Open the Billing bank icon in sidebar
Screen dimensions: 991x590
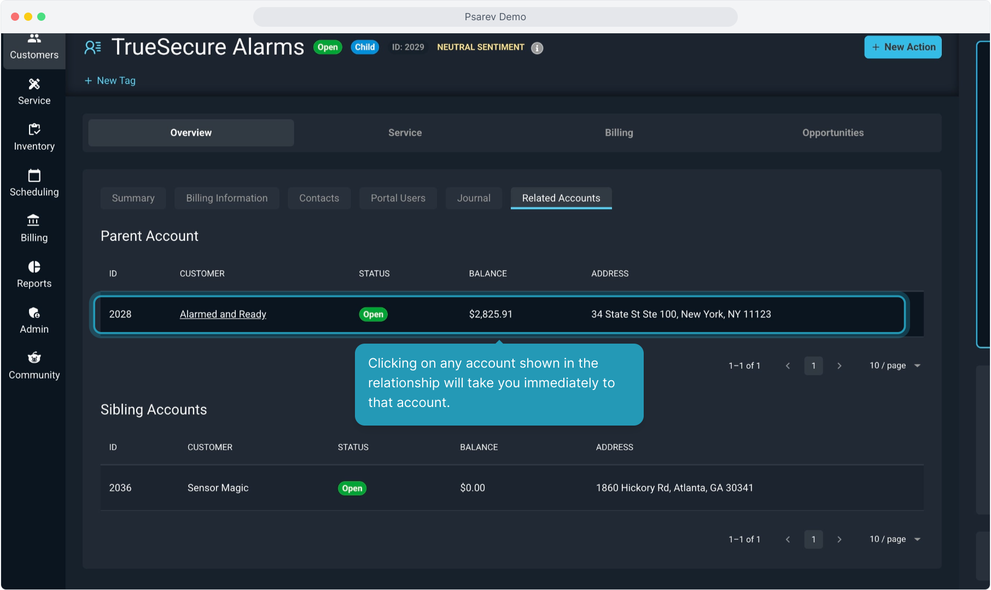(34, 221)
